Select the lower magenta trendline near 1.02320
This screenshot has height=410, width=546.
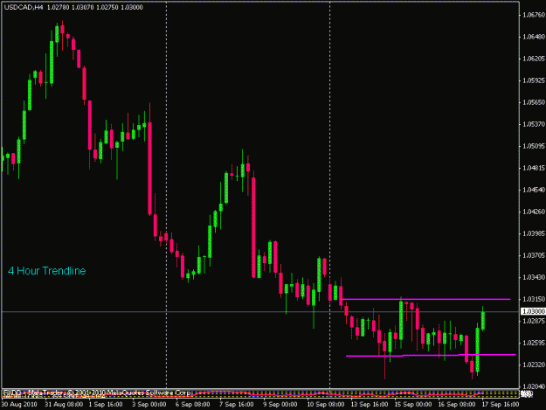[431, 355]
